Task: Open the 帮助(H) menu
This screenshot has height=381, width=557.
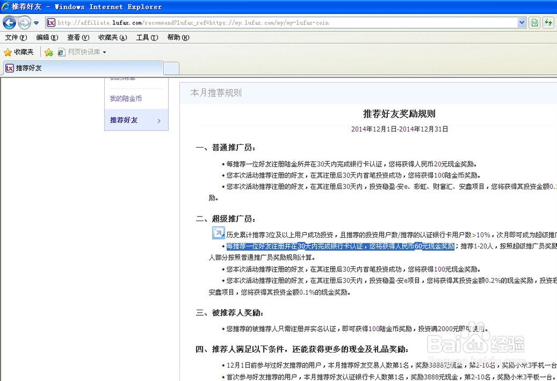Action: 178,37
